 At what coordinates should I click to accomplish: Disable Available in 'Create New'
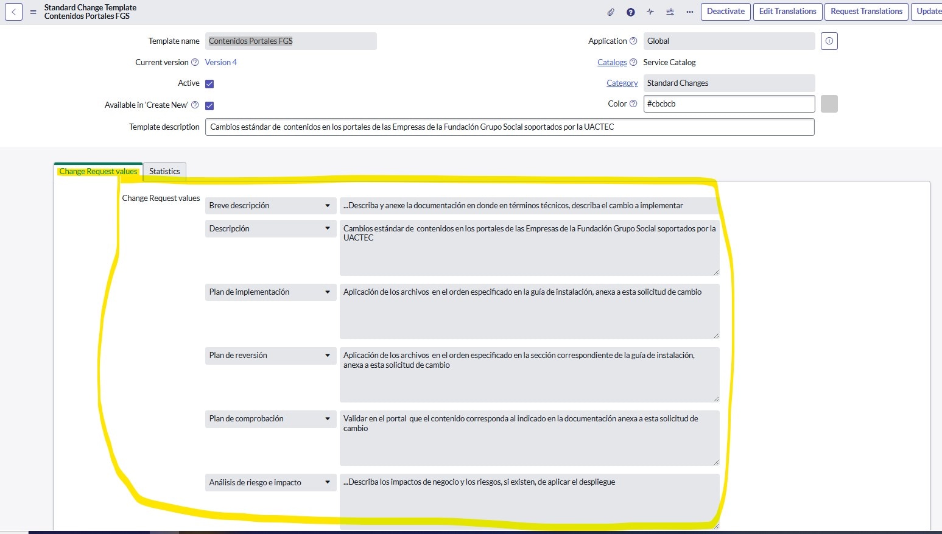(x=209, y=105)
